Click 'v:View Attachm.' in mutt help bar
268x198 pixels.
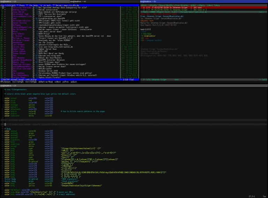[x=181, y=6]
